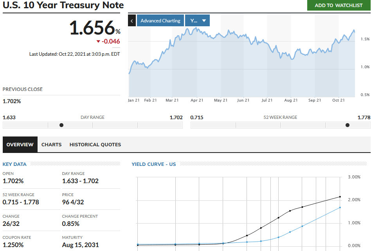371x251 pixels.
Task: Click the last blue point on the yield curve
Action: click(340, 207)
